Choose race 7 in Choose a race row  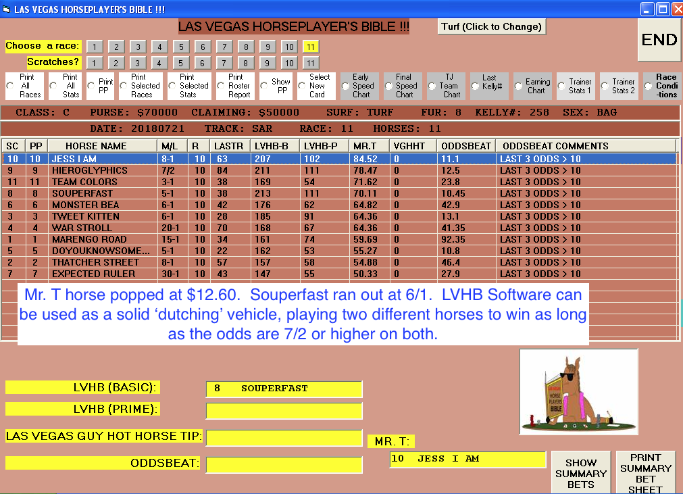click(x=224, y=47)
